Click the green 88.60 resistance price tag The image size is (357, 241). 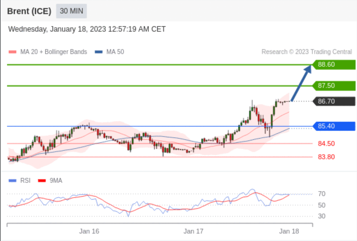[x=334, y=64]
